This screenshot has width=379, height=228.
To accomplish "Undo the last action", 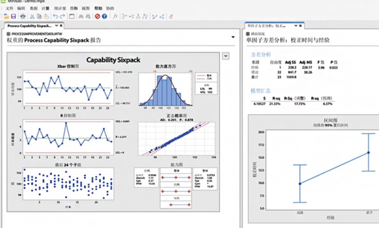I will (55, 16).
